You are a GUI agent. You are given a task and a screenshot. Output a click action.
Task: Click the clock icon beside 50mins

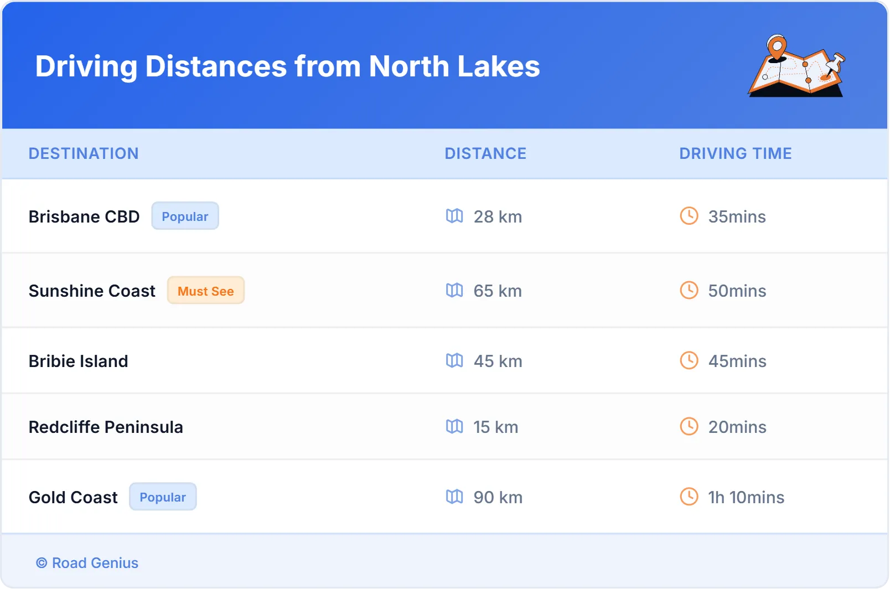(689, 290)
